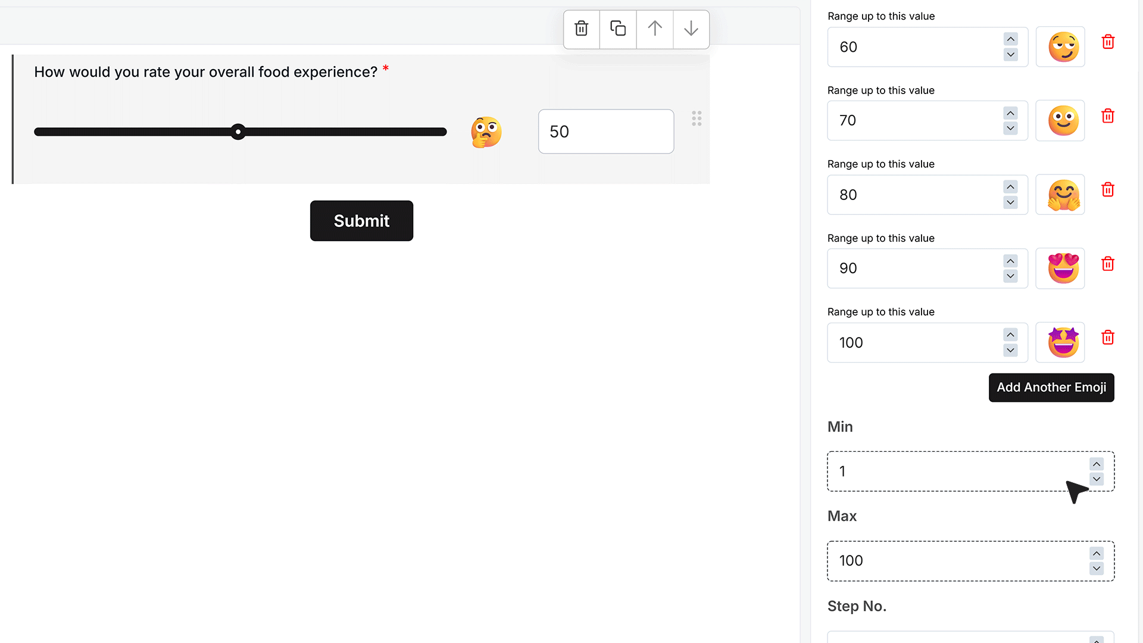Image resolution: width=1143 pixels, height=643 pixels.
Task: Move the question down with arrow icon
Action: point(691,29)
